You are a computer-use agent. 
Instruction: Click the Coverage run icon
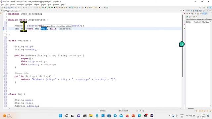click(52, 8)
